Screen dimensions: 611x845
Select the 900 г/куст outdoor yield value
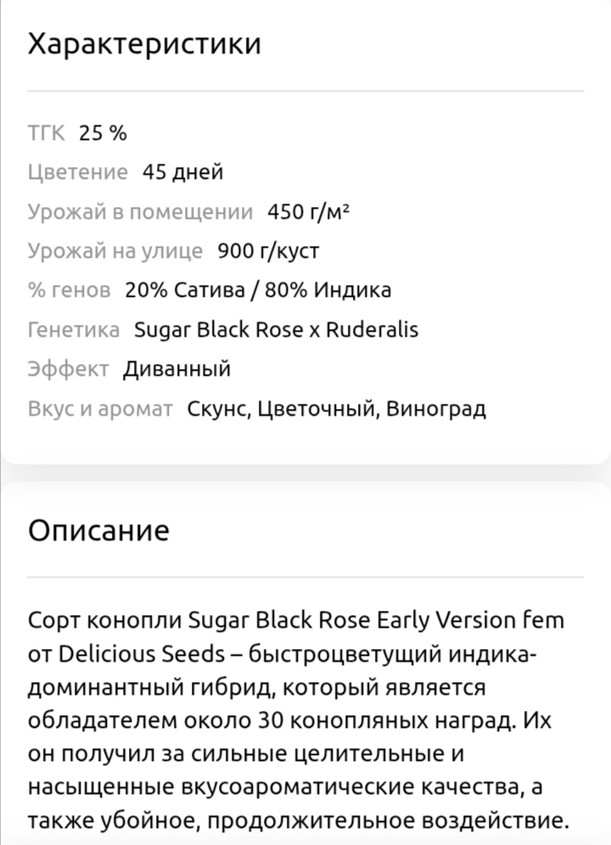point(268,251)
